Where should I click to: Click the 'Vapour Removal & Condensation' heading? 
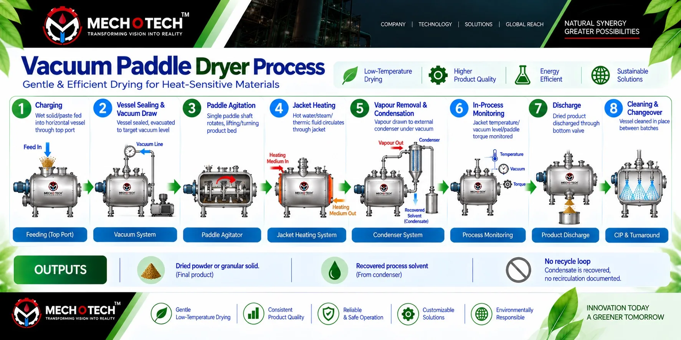[400, 109]
